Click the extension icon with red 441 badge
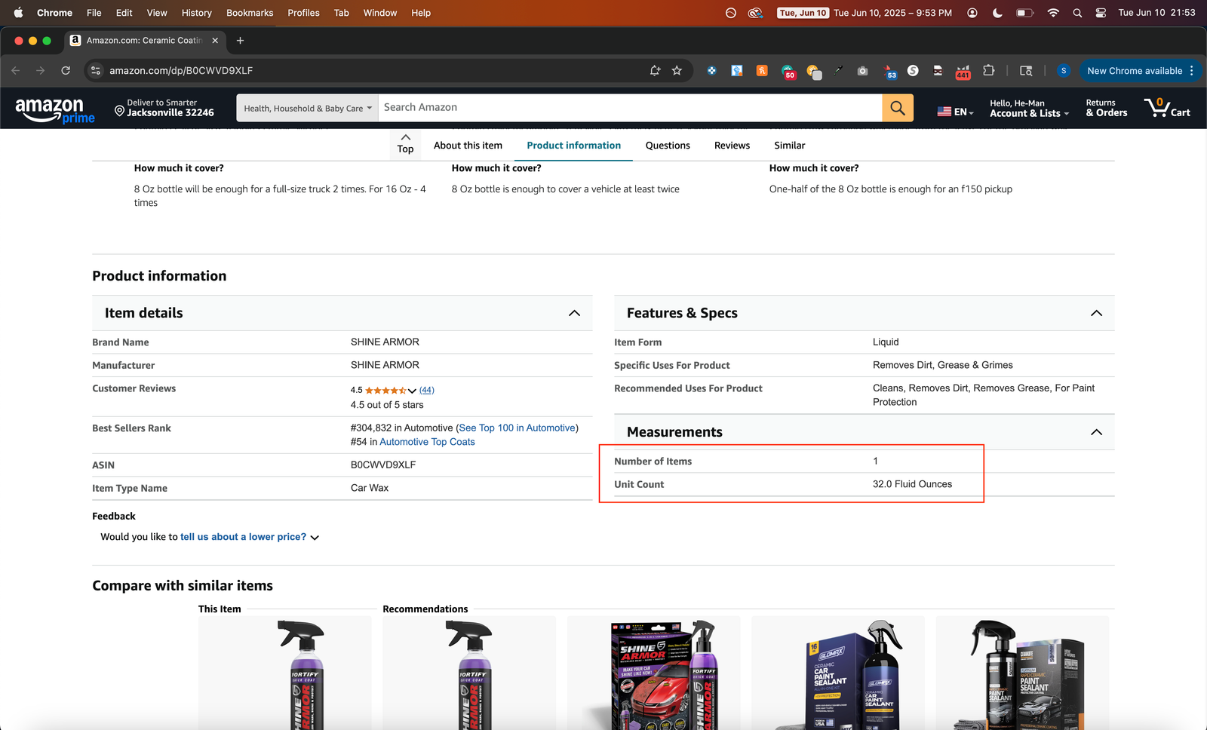This screenshot has width=1207, height=730. coord(963,71)
